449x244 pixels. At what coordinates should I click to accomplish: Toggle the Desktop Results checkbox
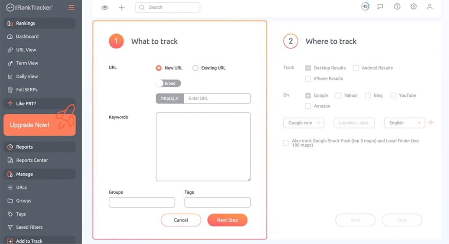[308, 68]
